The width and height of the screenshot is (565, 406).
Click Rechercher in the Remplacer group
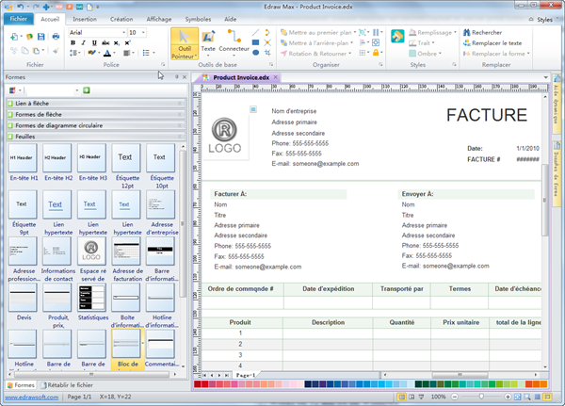point(486,32)
